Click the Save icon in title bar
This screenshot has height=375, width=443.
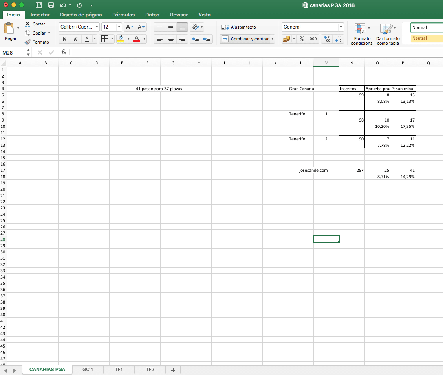click(51, 5)
